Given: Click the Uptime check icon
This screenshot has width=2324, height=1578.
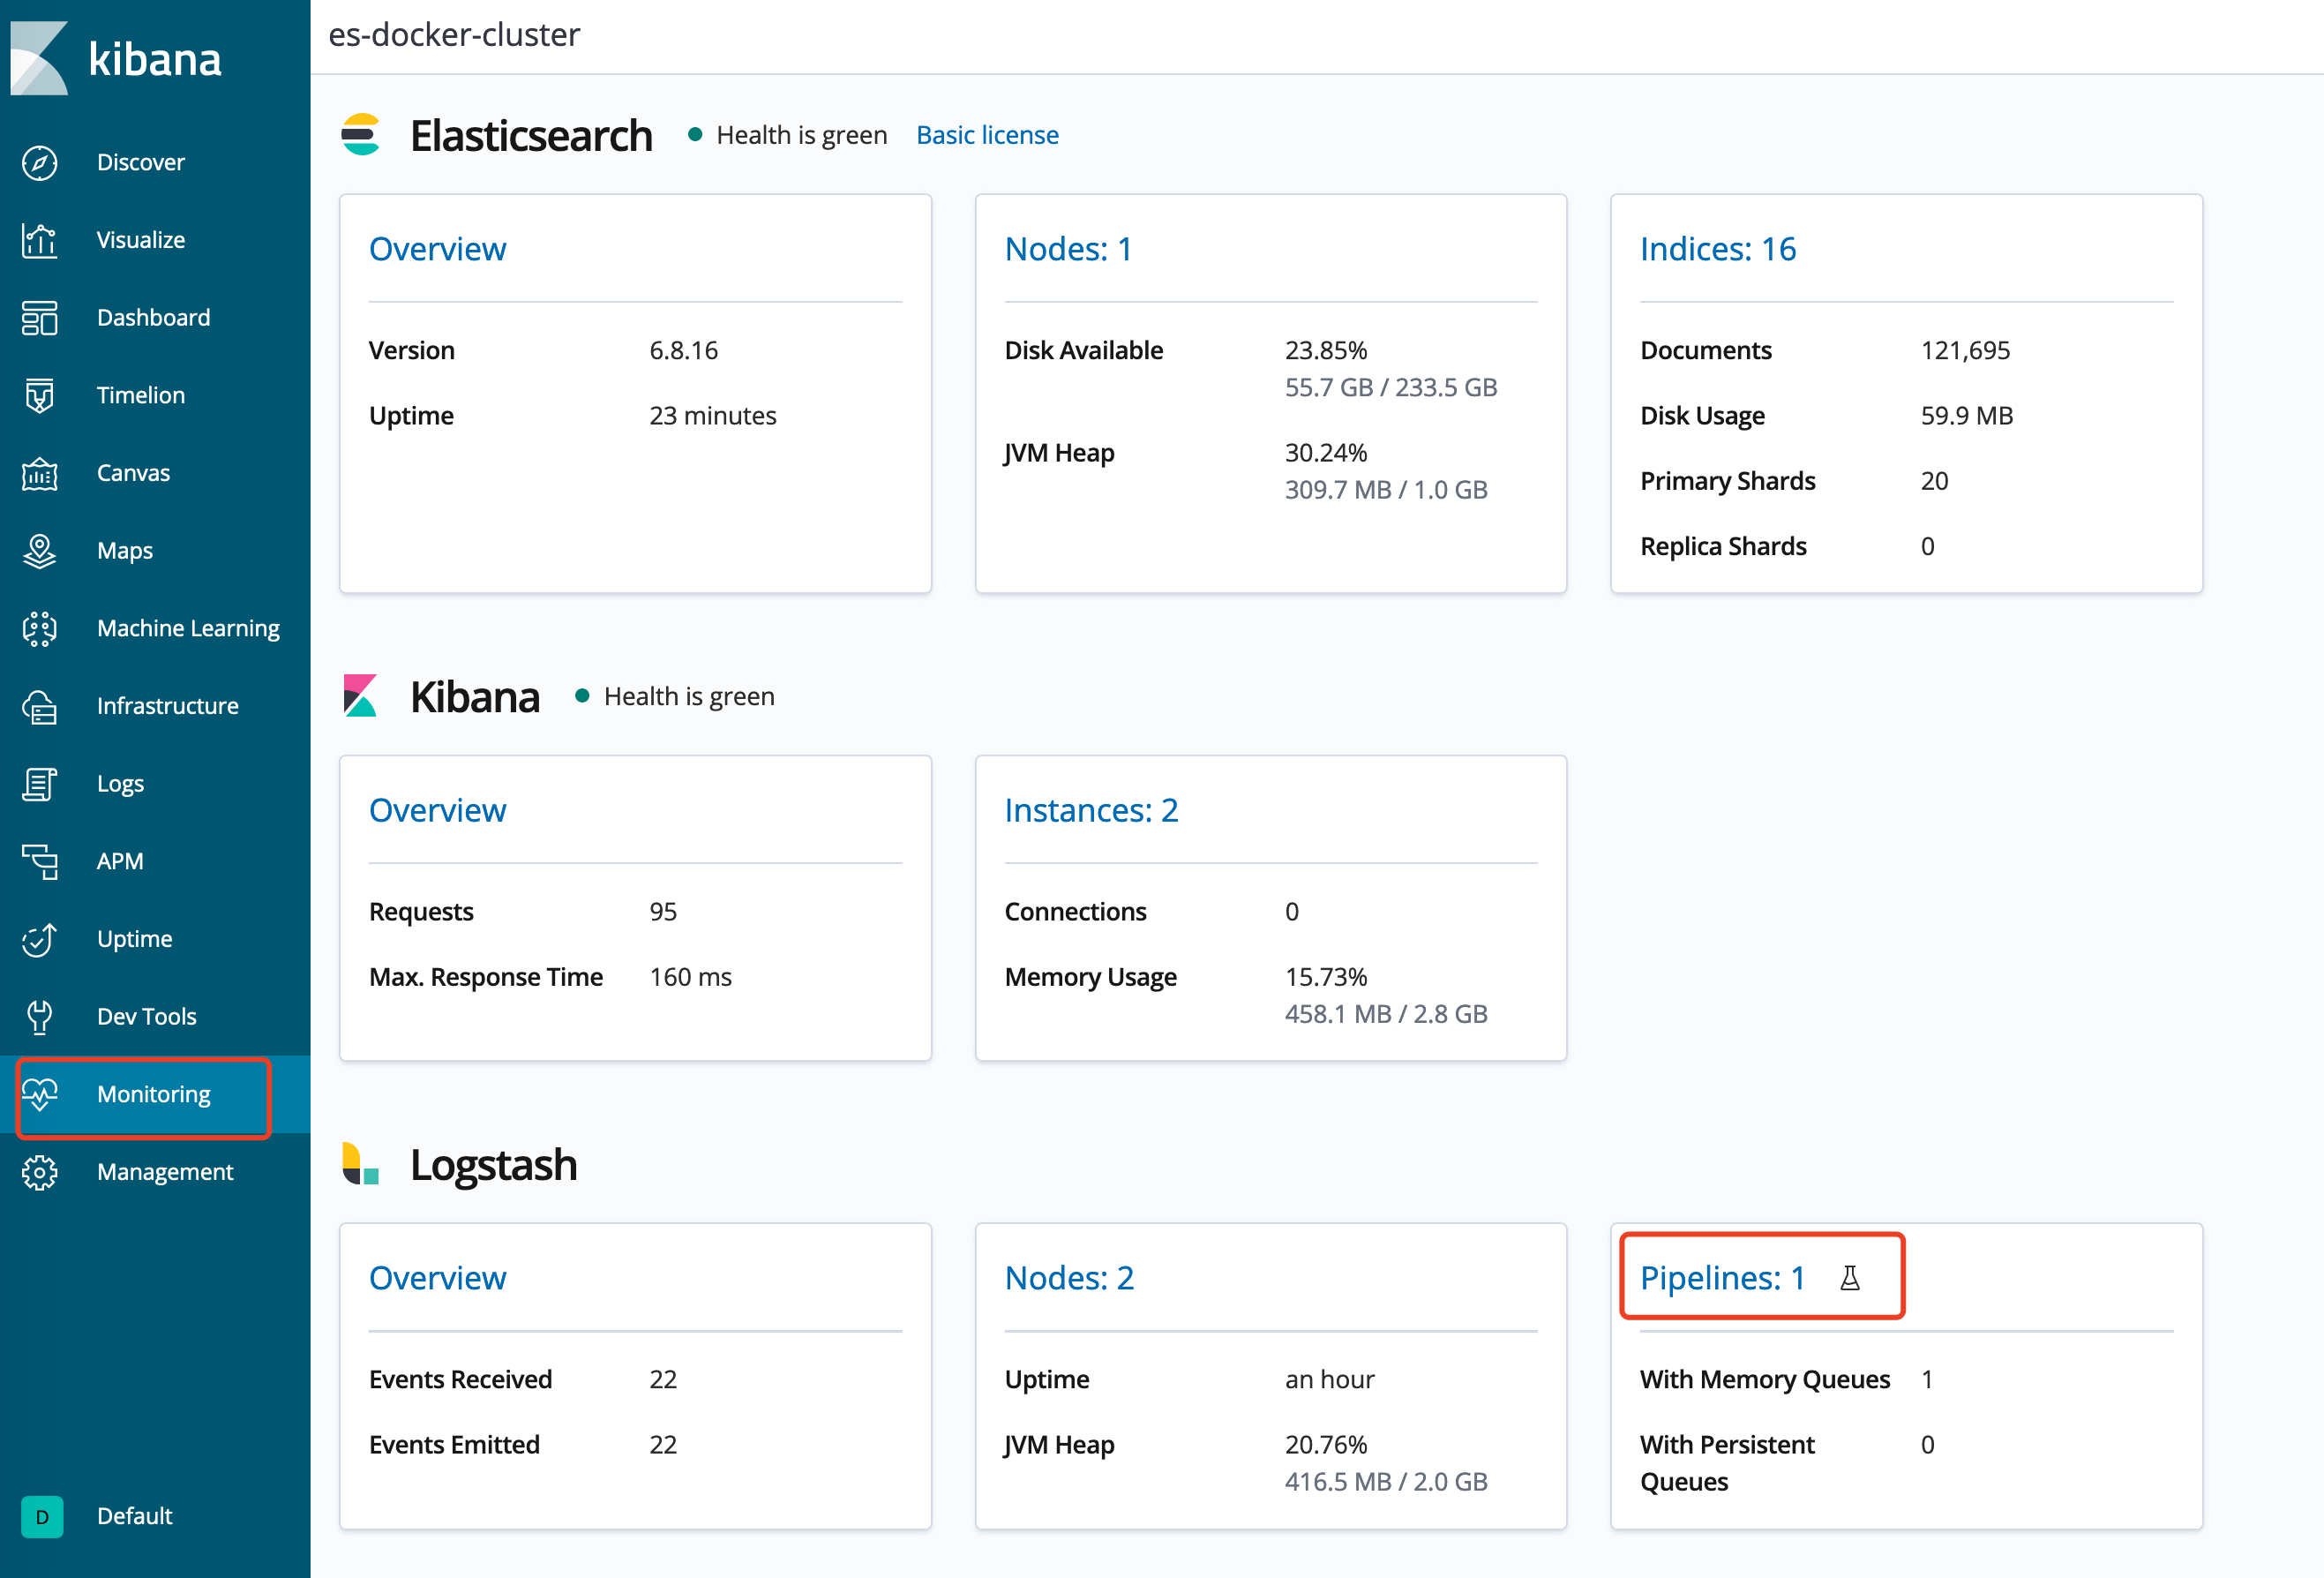Looking at the screenshot, I should coord(40,939).
